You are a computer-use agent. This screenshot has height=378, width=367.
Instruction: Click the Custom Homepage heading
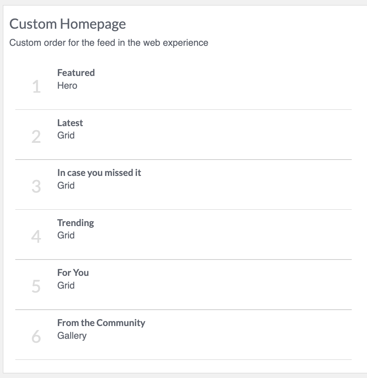[x=68, y=24]
